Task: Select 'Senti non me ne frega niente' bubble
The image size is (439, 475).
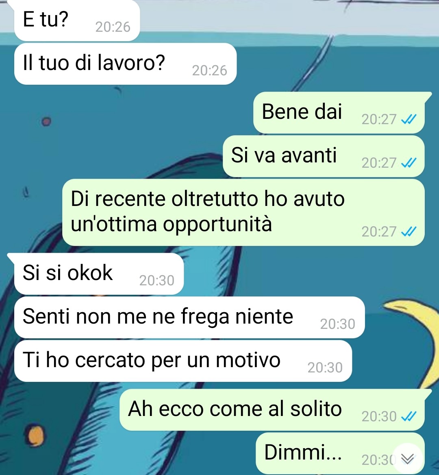Action: coord(189,317)
